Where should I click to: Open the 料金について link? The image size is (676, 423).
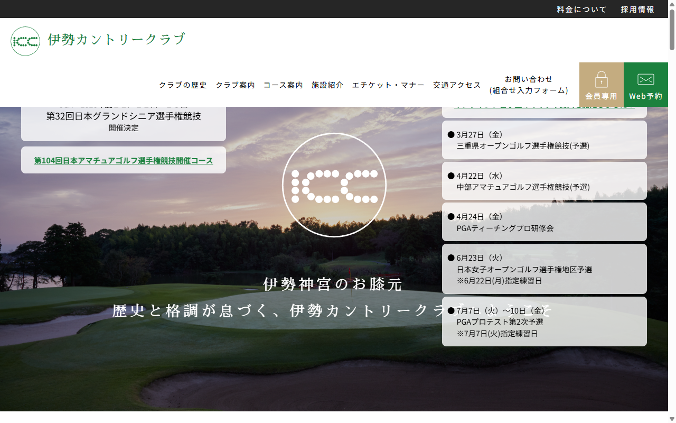click(582, 10)
